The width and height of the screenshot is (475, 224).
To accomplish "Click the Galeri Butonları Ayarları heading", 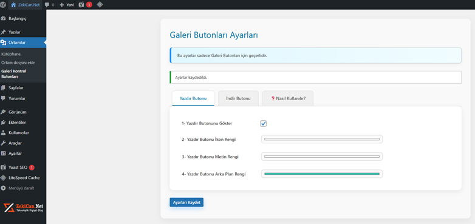I will 214,35.
